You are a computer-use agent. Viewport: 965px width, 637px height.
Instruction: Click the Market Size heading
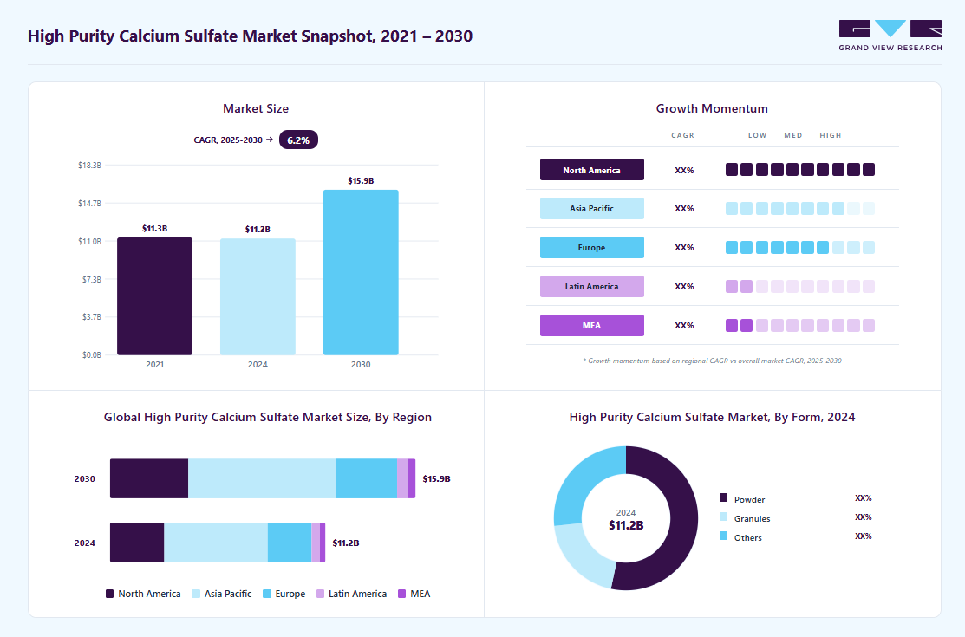pos(256,109)
